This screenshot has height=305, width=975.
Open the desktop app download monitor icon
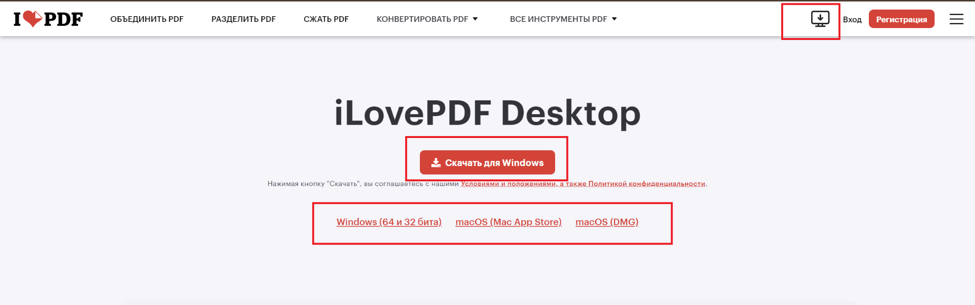click(820, 19)
